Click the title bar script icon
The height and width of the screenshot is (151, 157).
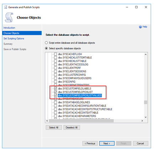click(x=6, y=7)
